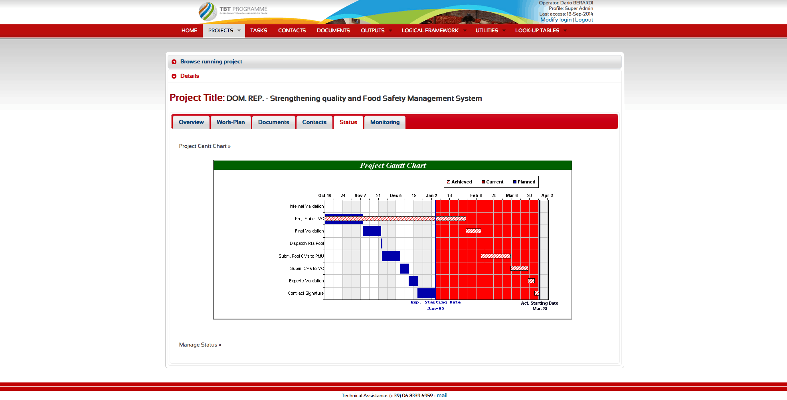Select the Status tab

point(348,122)
